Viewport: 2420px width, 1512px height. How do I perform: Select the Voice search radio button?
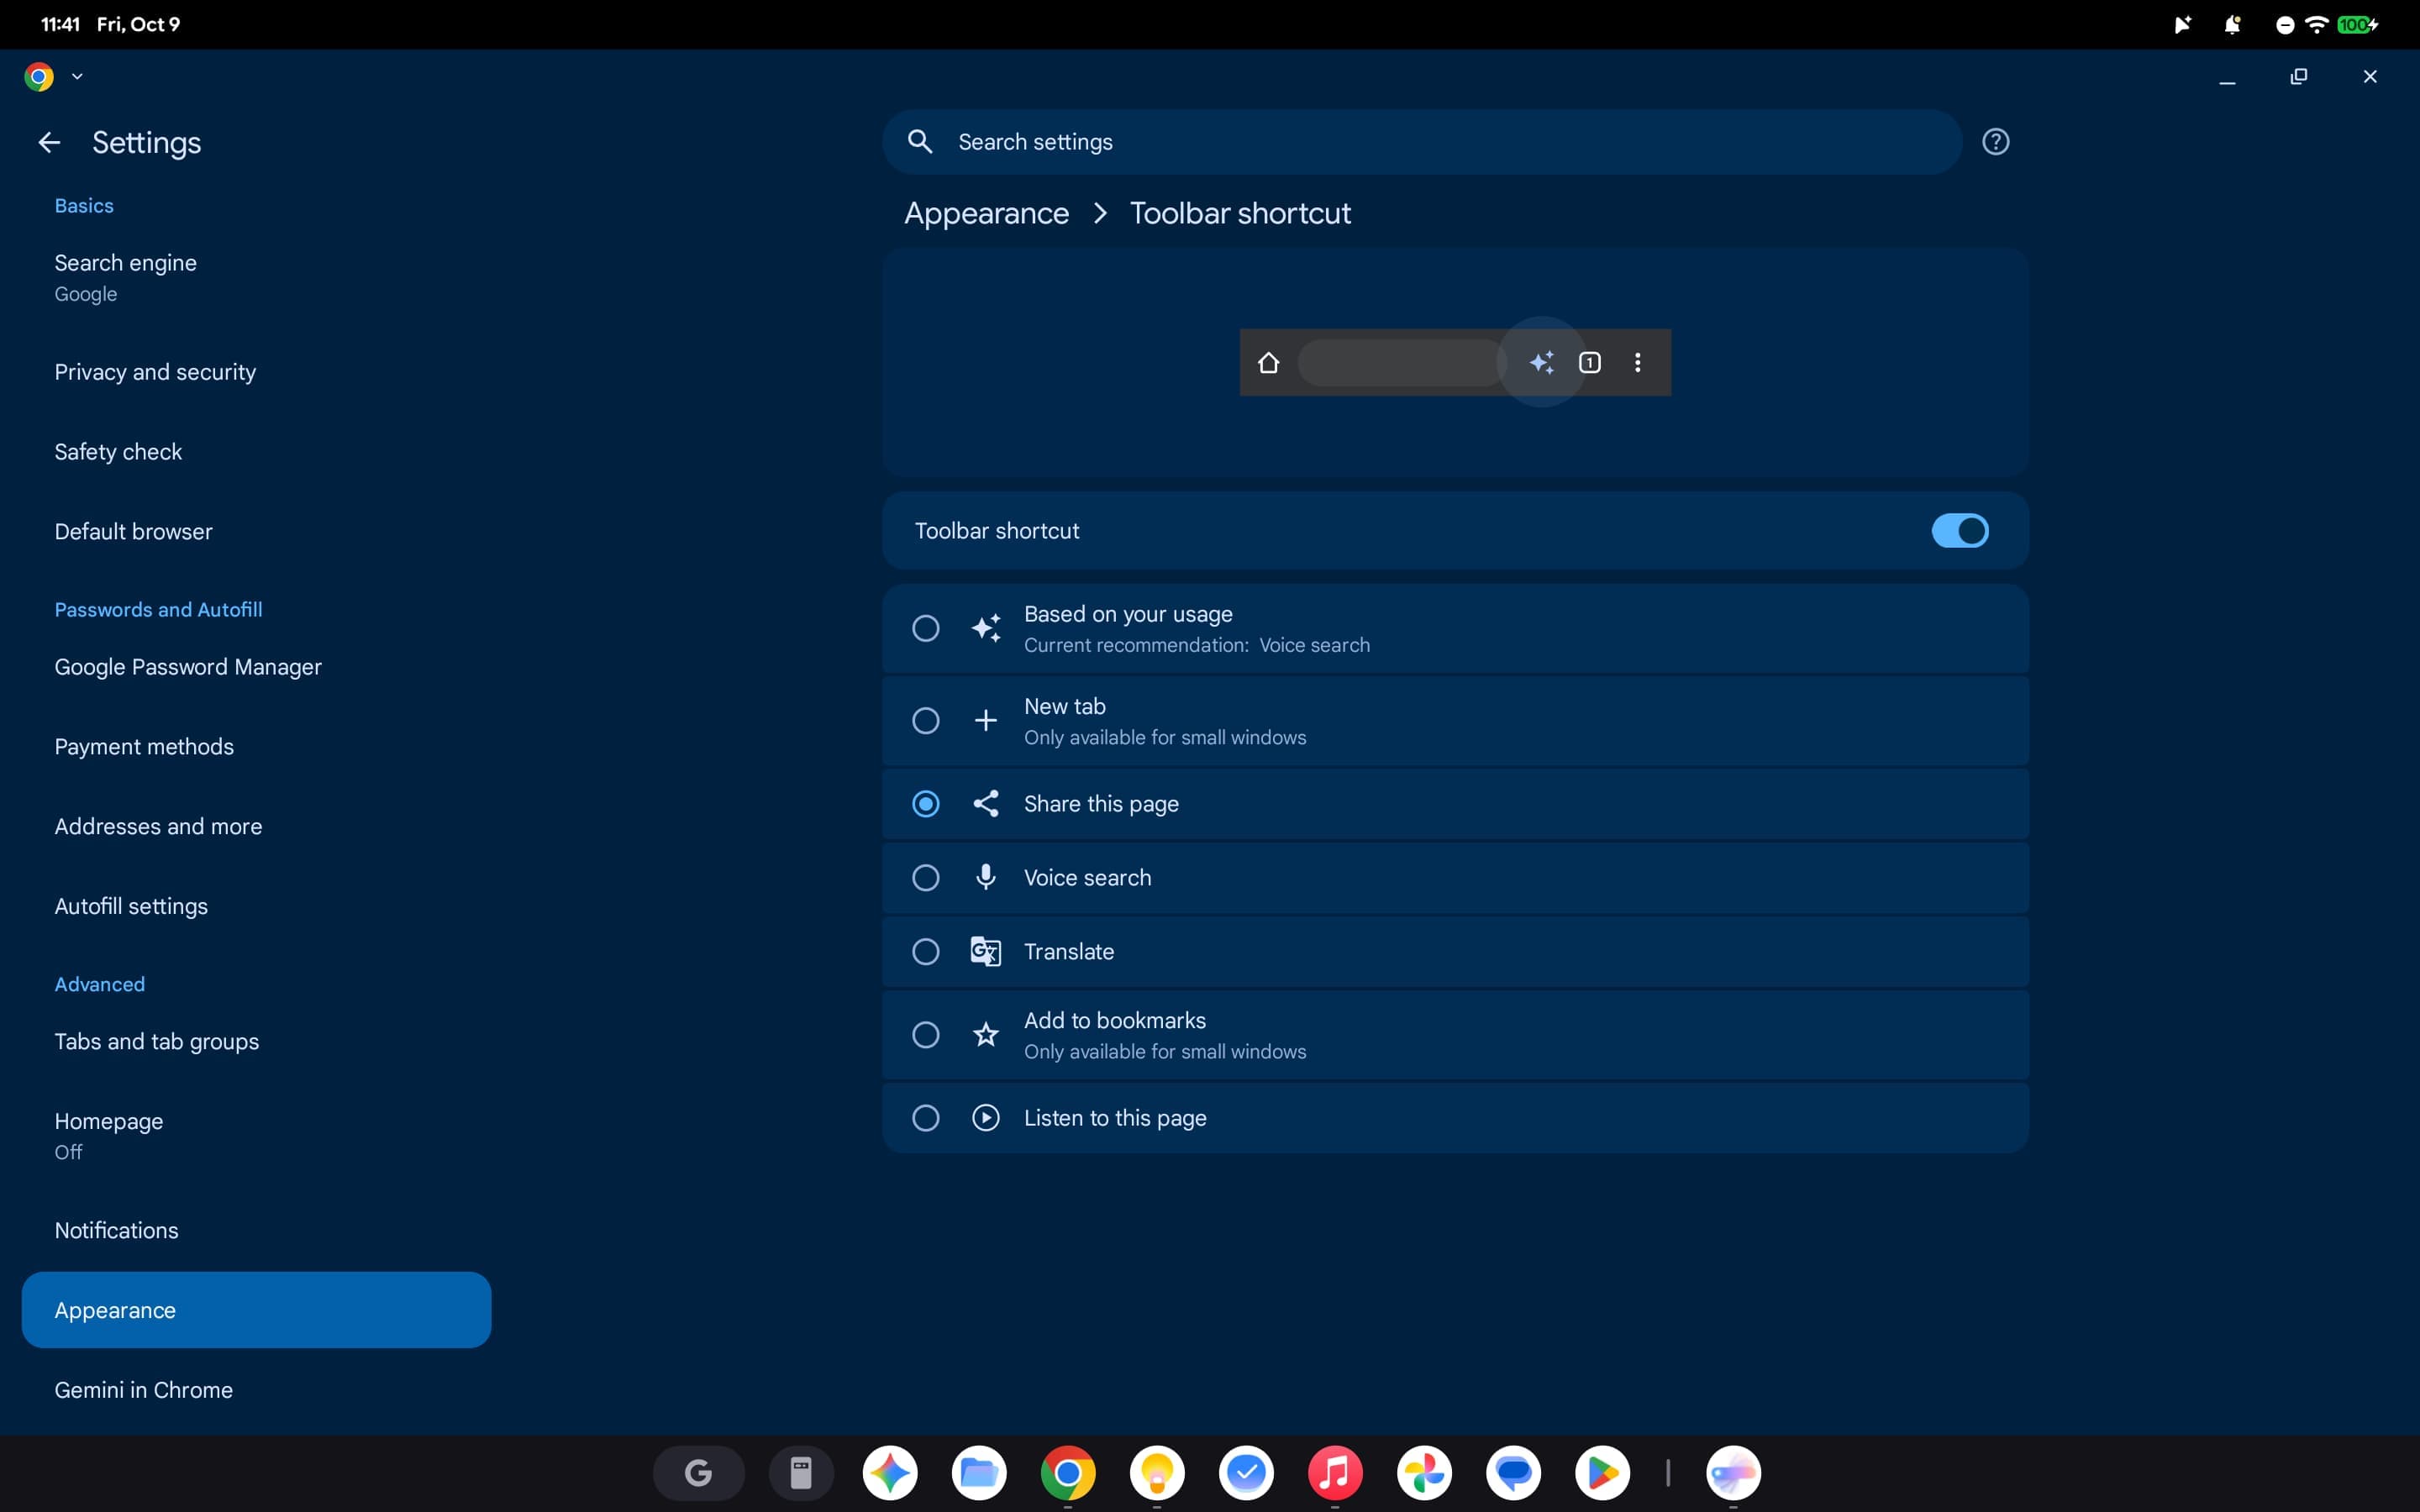[926, 877]
